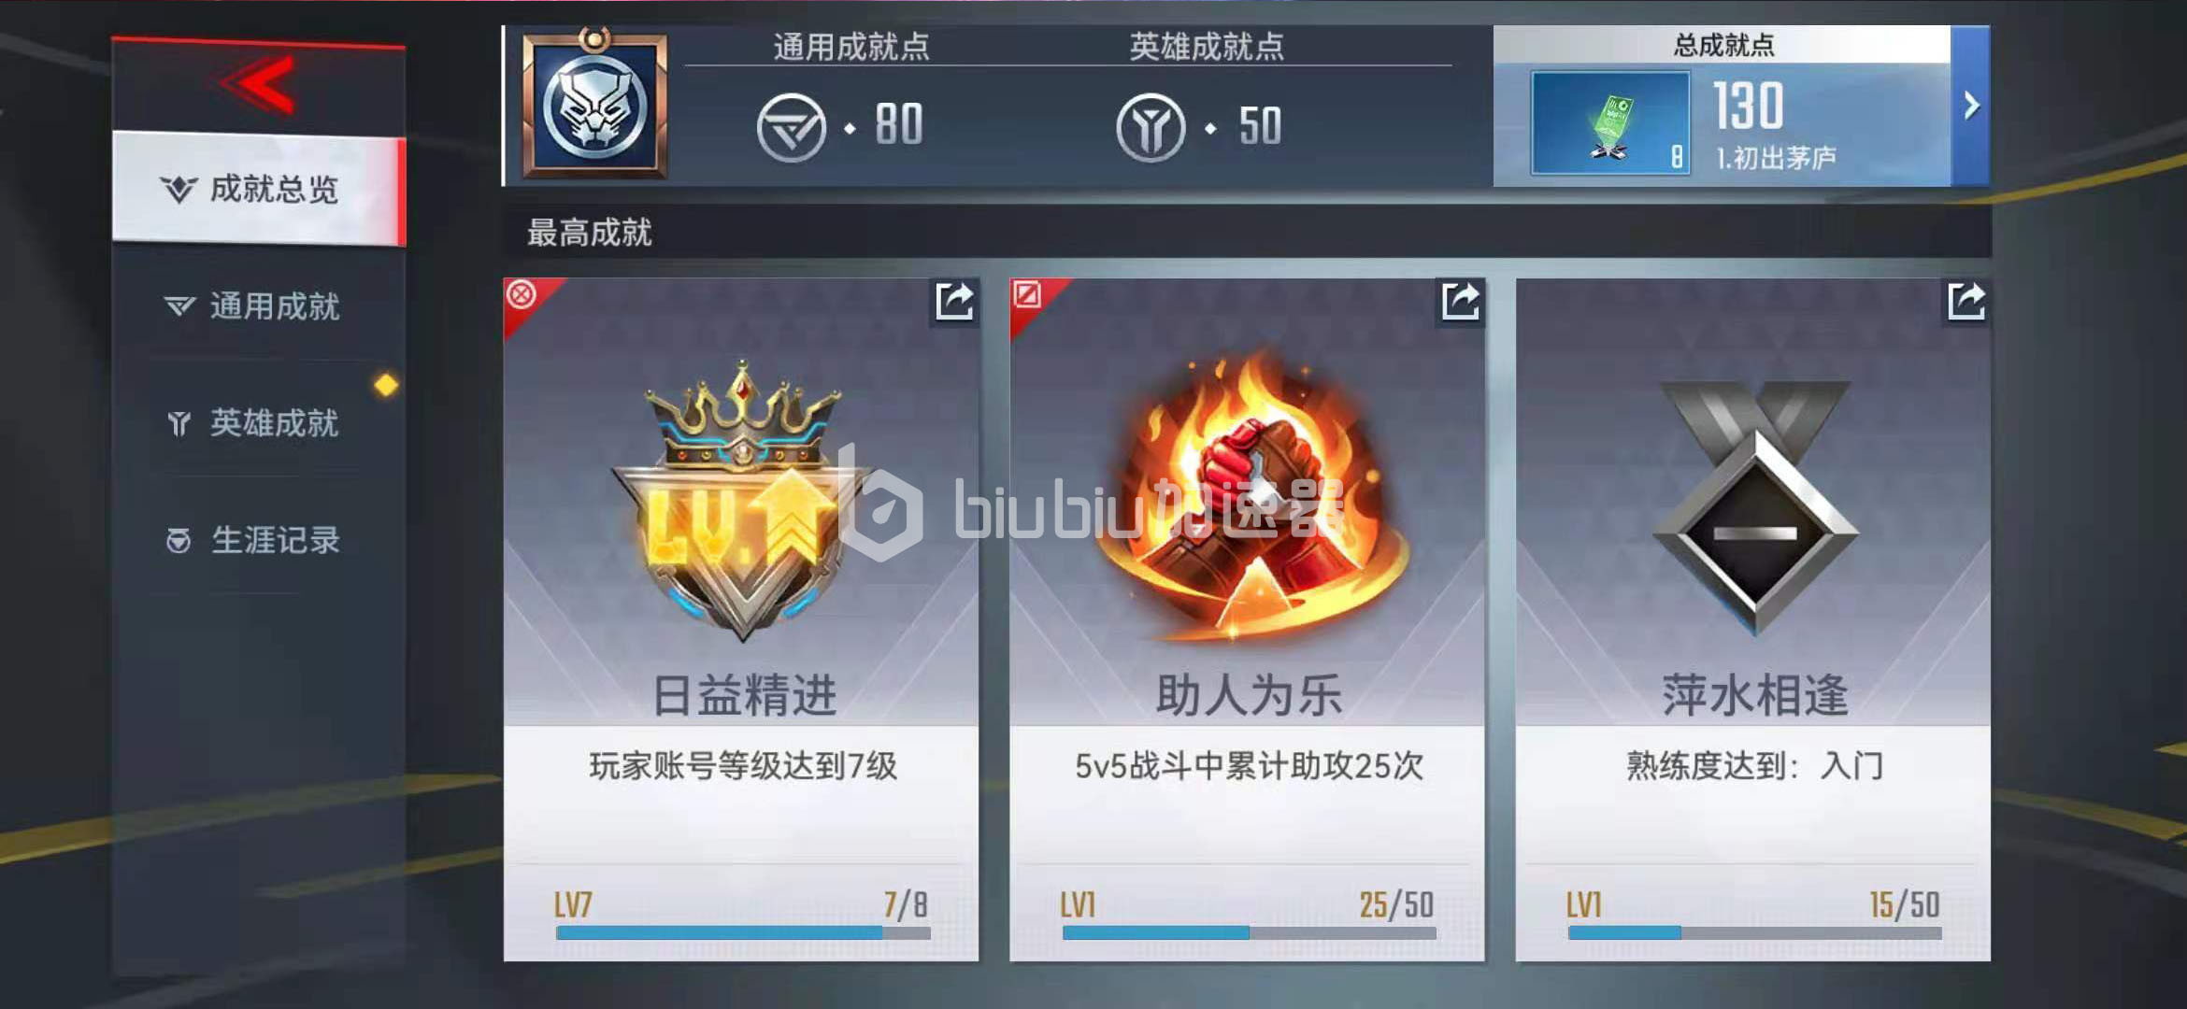Click the 通用成就点 circular emblem icon

[791, 128]
